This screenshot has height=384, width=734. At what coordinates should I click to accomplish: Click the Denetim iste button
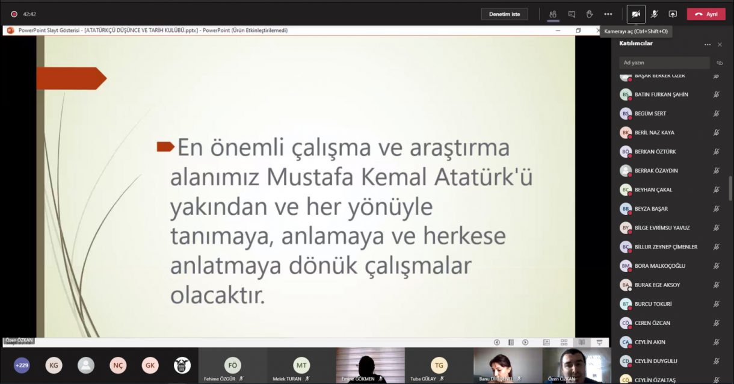[504, 14]
